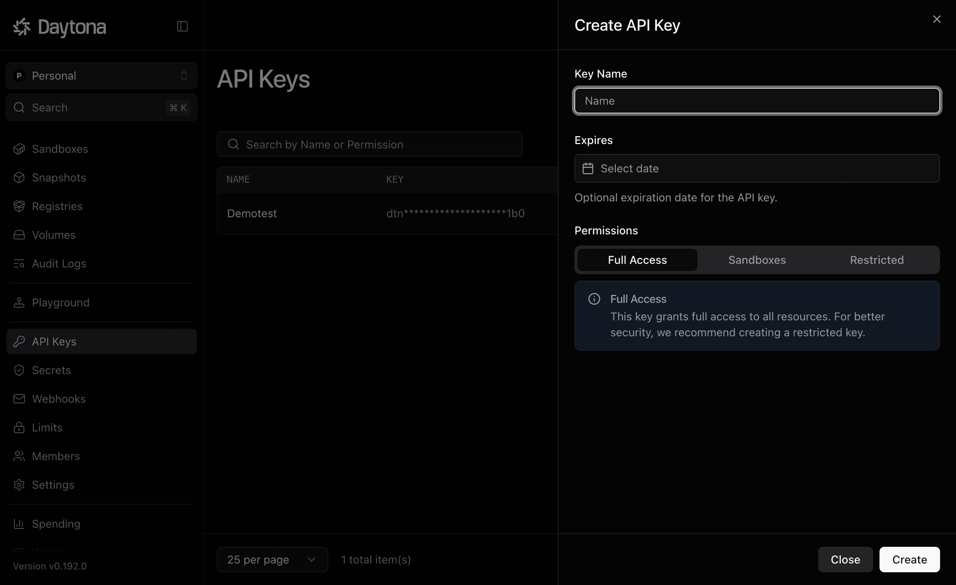Focus the Key Name input field
This screenshot has height=585, width=956.
(x=757, y=101)
